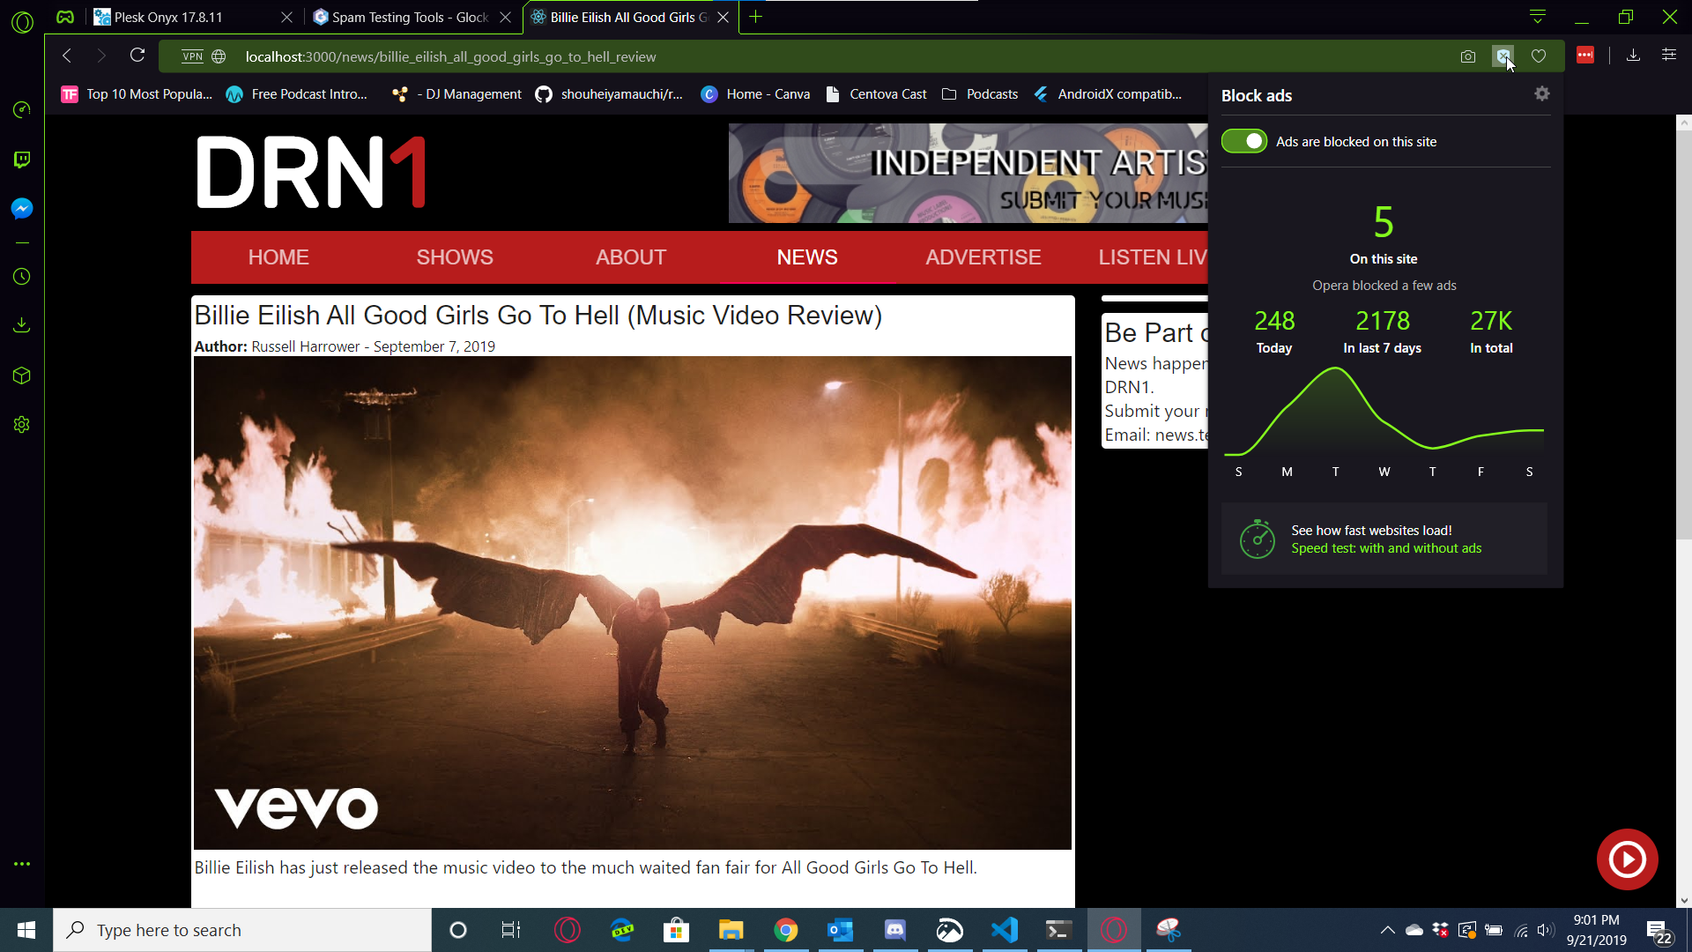Open Extensions cube icon in sidebar
Image resolution: width=1692 pixels, height=952 pixels.
point(22,376)
